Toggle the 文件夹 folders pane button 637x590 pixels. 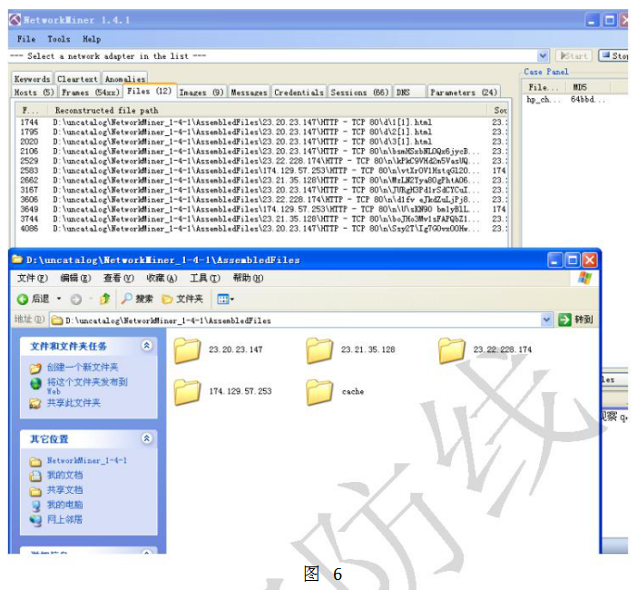pos(182,299)
